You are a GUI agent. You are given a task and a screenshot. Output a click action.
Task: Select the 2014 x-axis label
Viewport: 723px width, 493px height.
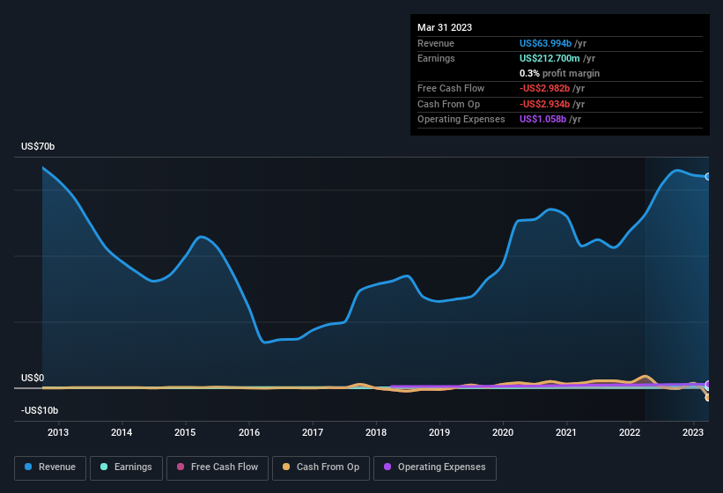pos(122,432)
